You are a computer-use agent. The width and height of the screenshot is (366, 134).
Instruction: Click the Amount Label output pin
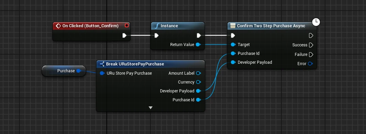pyautogui.click(x=199, y=73)
